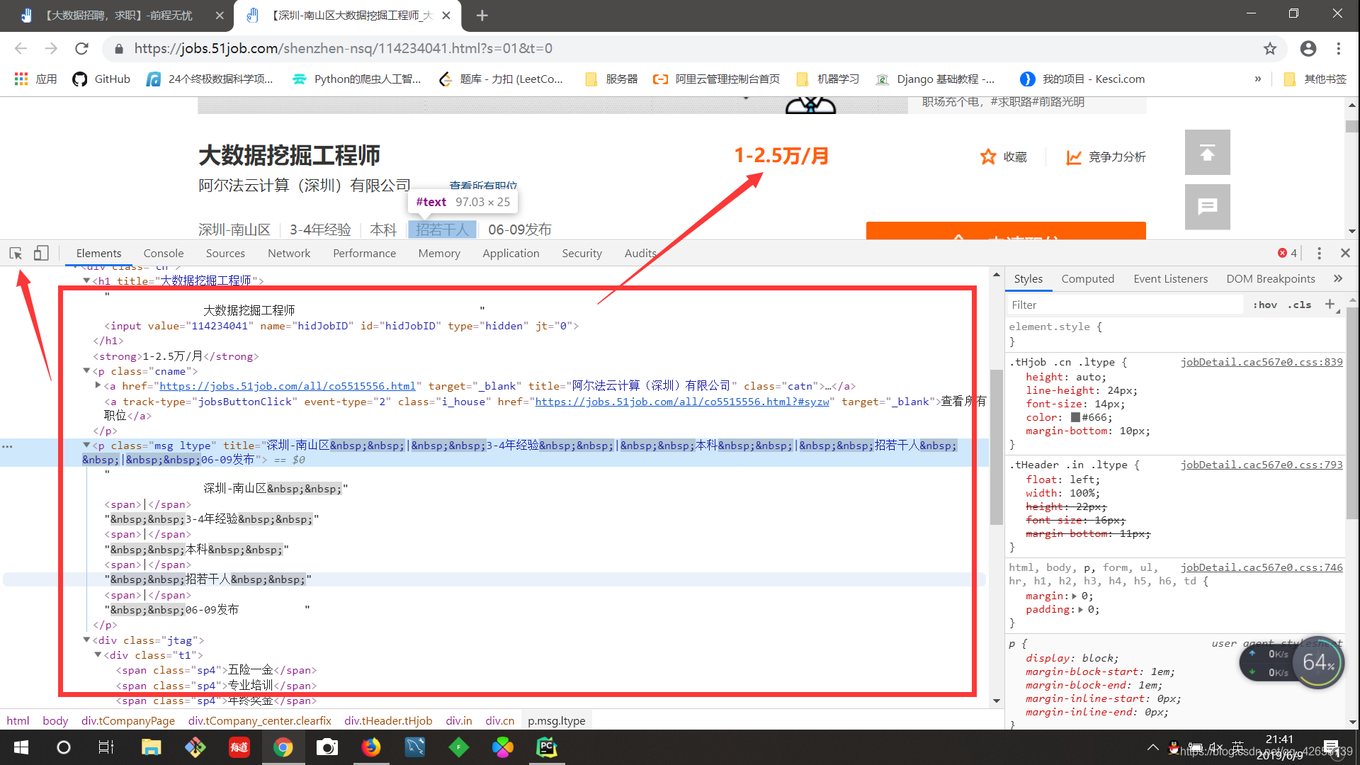
Task: Go forward in browser history
Action: pos(51,48)
